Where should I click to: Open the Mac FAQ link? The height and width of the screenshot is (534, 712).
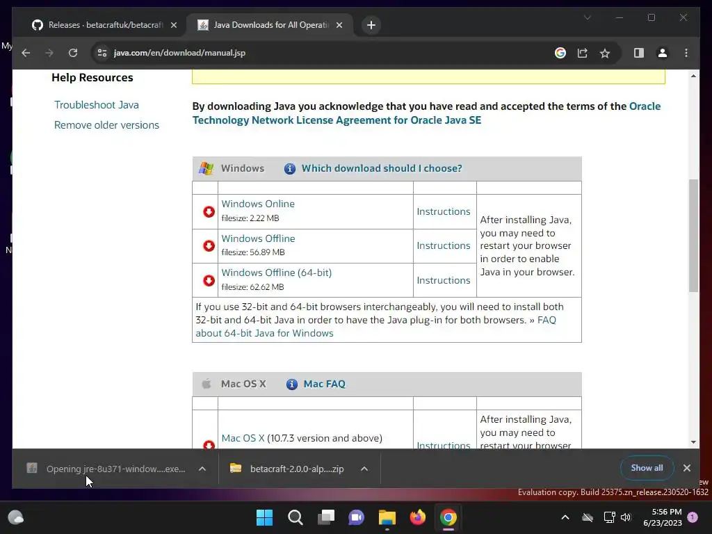[x=324, y=384]
